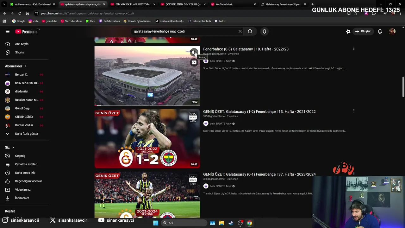Unmute the stadium video preview

pyautogui.click(x=194, y=52)
